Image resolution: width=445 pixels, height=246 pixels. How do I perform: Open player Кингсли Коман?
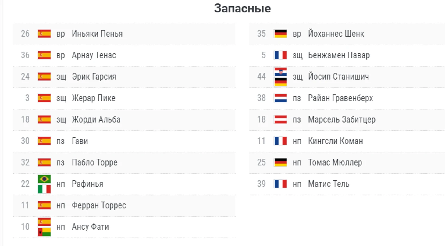tap(336, 141)
